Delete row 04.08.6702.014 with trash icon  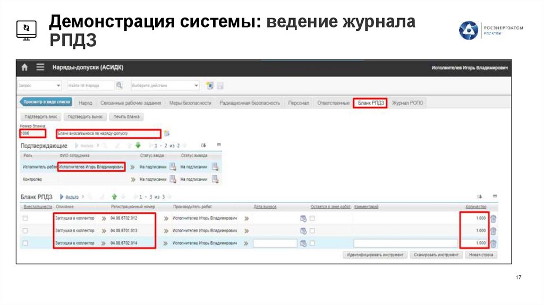tap(493, 243)
